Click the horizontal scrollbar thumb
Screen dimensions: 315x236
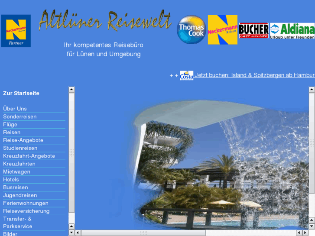pyautogui.click(x=143, y=233)
